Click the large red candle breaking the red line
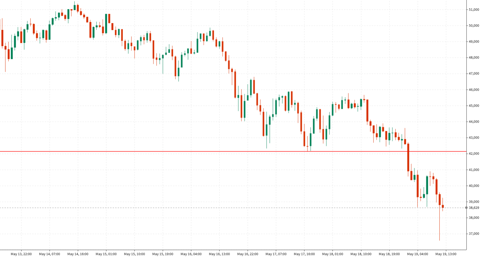This screenshot has height=257, width=481. pyautogui.click(x=408, y=157)
